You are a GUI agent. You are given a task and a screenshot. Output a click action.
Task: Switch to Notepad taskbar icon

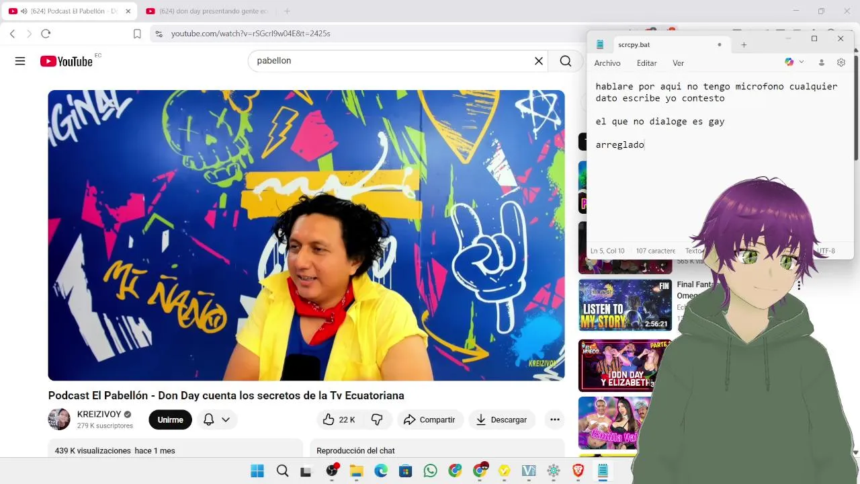coord(603,471)
